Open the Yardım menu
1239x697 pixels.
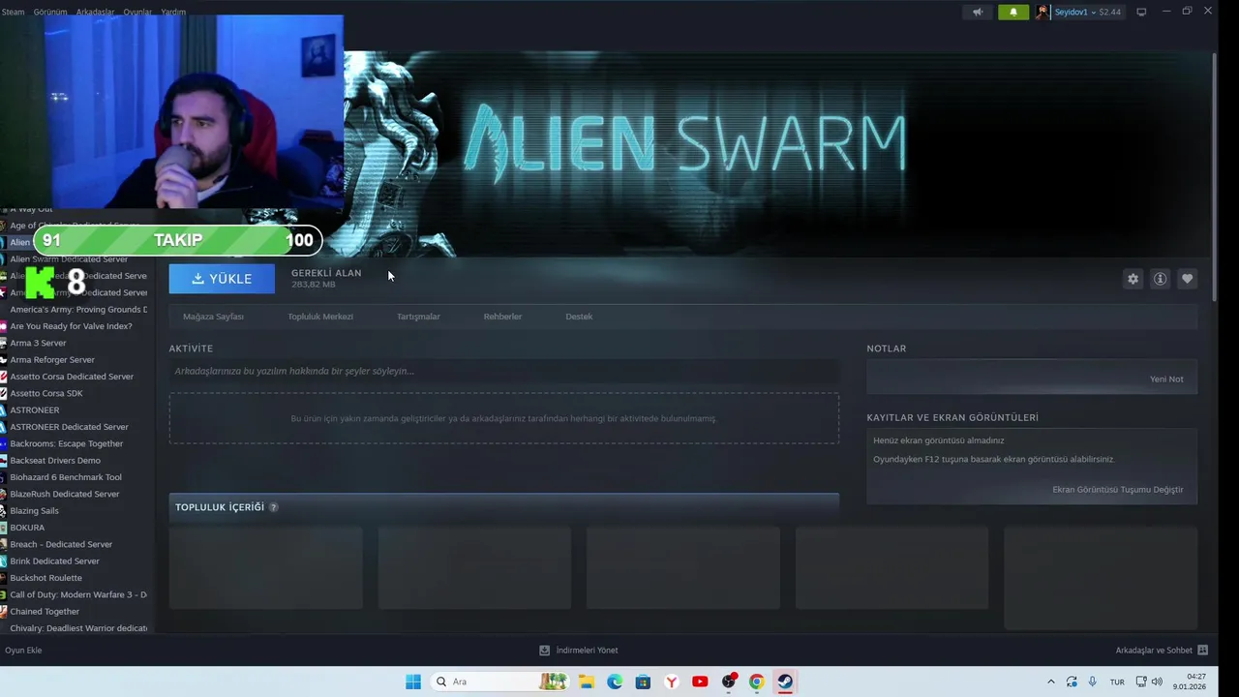[173, 12]
